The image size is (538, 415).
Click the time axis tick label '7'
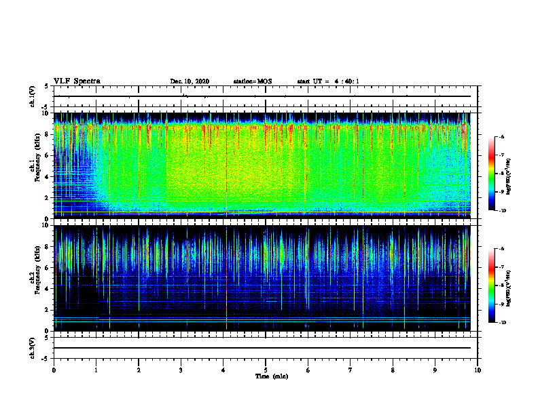click(351, 370)
